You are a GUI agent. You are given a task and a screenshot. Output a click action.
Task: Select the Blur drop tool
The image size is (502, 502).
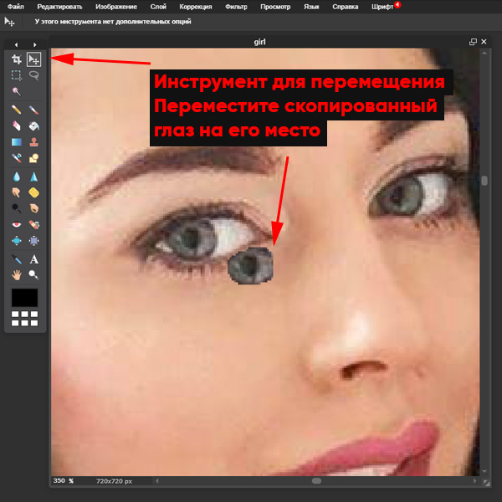click(17, 177)
